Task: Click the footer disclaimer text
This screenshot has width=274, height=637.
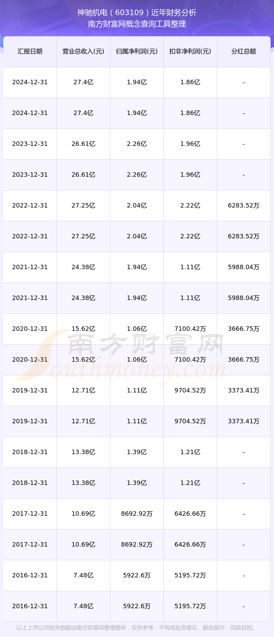Action: coord(137,628)
